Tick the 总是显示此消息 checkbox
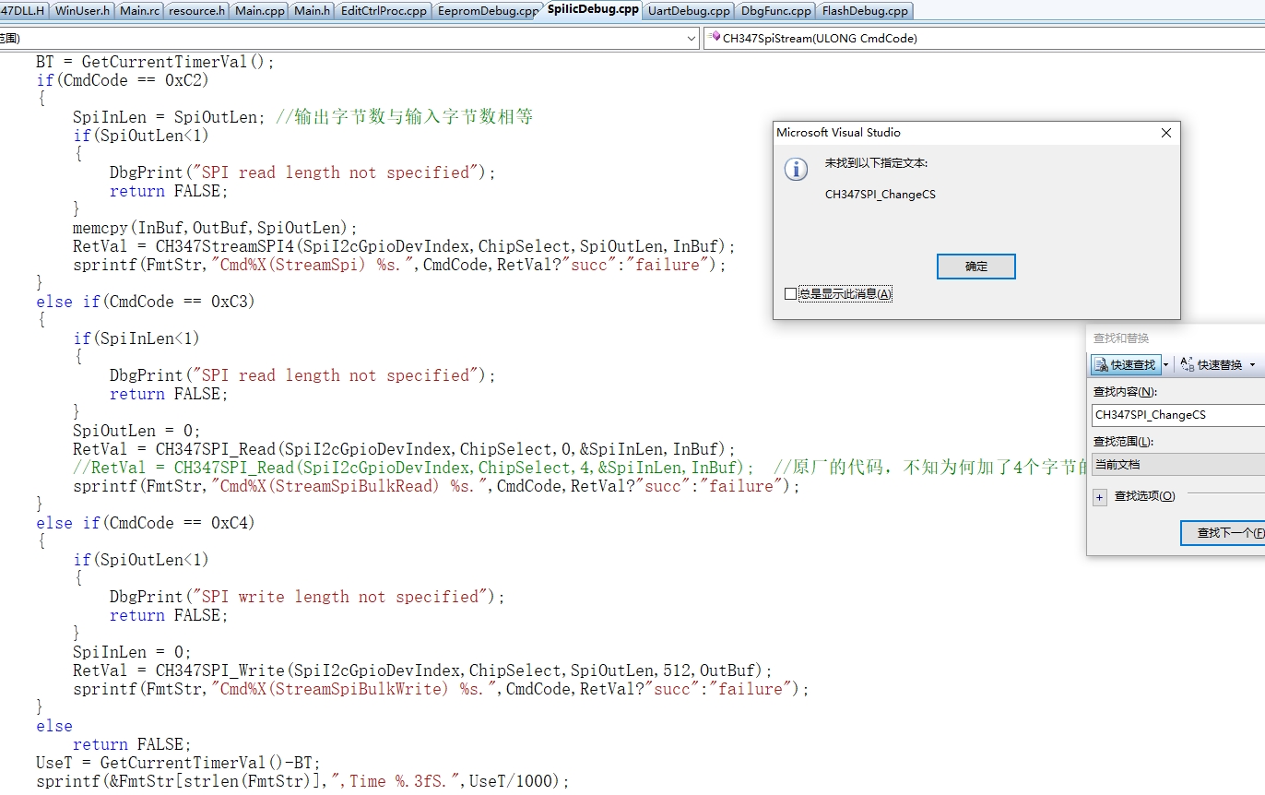Viewport: 1265px width, 795px height. pyautogui.click(x=789, y=294)
